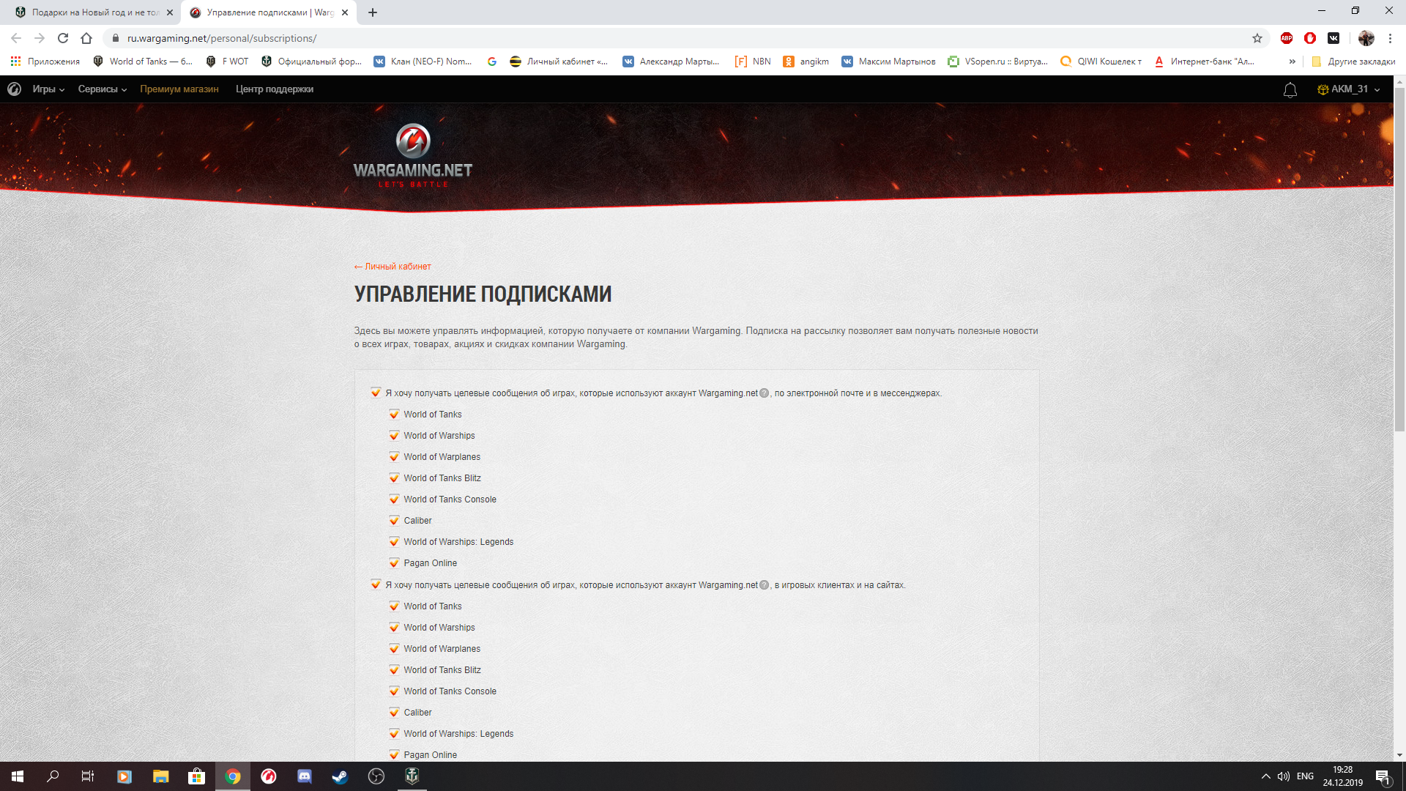Open the NBN bookmark
The width and height of the screenshot is (1406, 791).
tap(754, 62)
